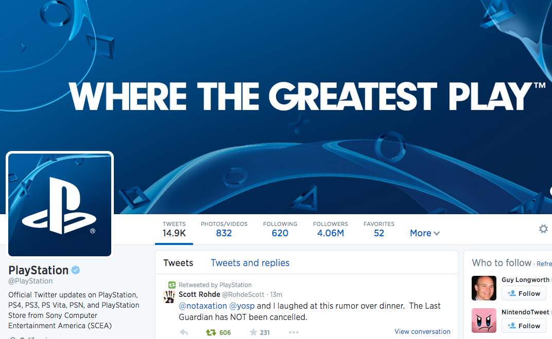View the Following list of 620
The height and width of the screenshot is (339, 552).
click(x=280, y=229)
